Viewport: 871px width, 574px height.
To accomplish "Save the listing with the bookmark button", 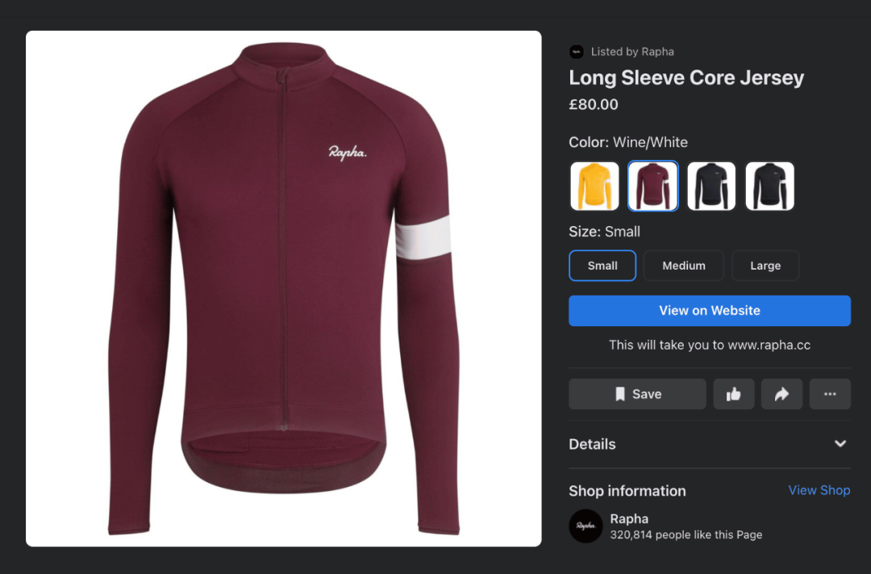I will pyautogui.click(x=637, y=394).
